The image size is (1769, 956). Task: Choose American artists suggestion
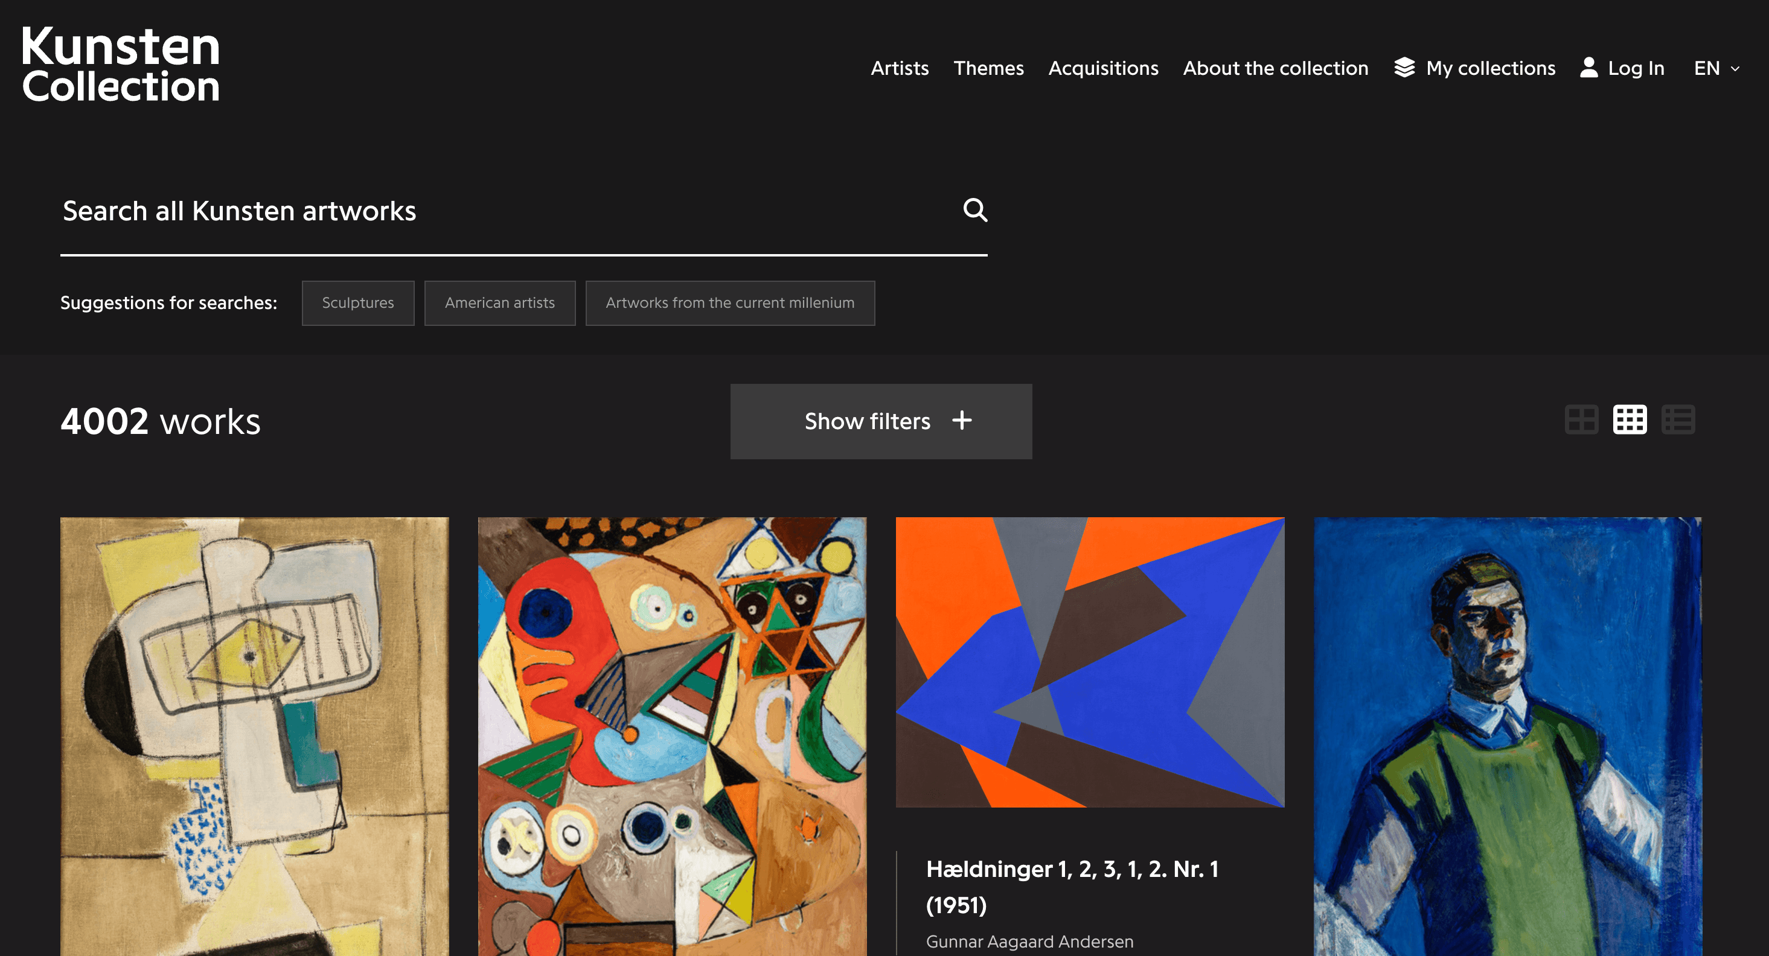[x=499, y=302]
